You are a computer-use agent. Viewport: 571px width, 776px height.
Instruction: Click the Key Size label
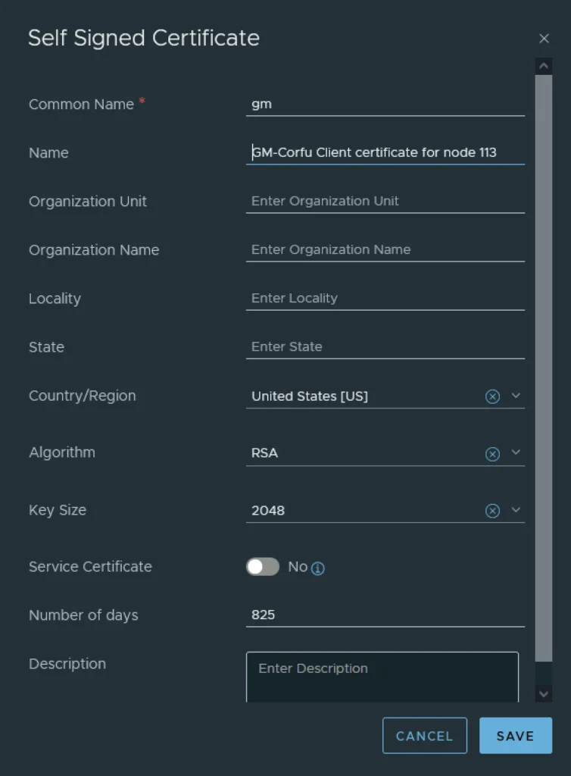[58, 510]
